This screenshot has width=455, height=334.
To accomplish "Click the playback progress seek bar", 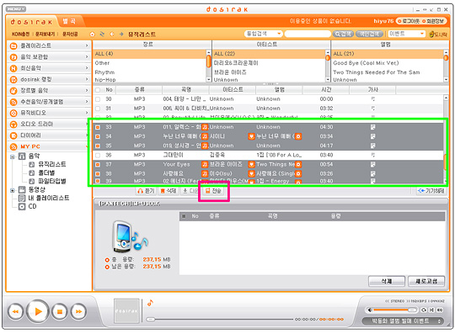I will point(219,319).
